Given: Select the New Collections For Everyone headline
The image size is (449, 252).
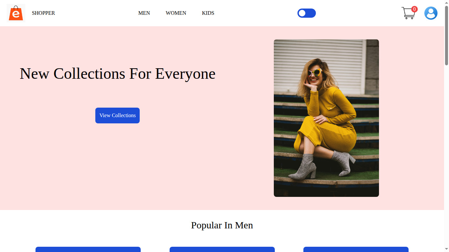Looking at the screenshot, I should coord(117,73).
